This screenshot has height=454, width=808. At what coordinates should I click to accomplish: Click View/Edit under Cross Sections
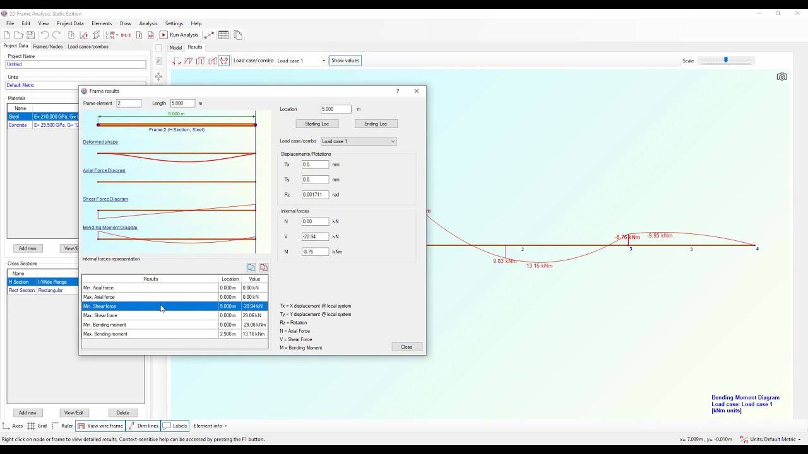74,413
